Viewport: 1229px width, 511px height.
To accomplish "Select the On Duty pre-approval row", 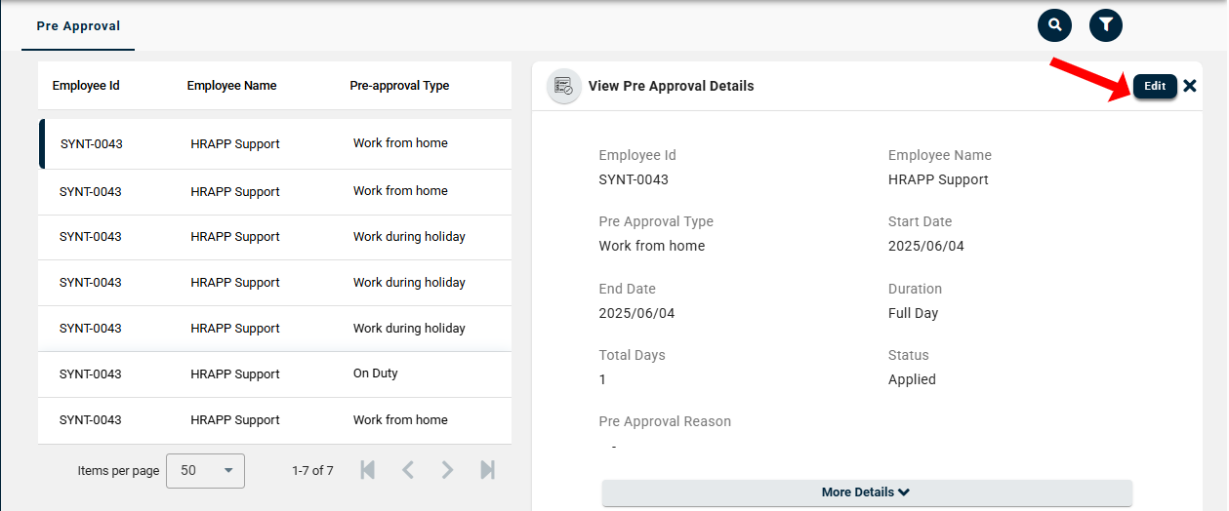I will pyautogui.click(x=274, y=374).
